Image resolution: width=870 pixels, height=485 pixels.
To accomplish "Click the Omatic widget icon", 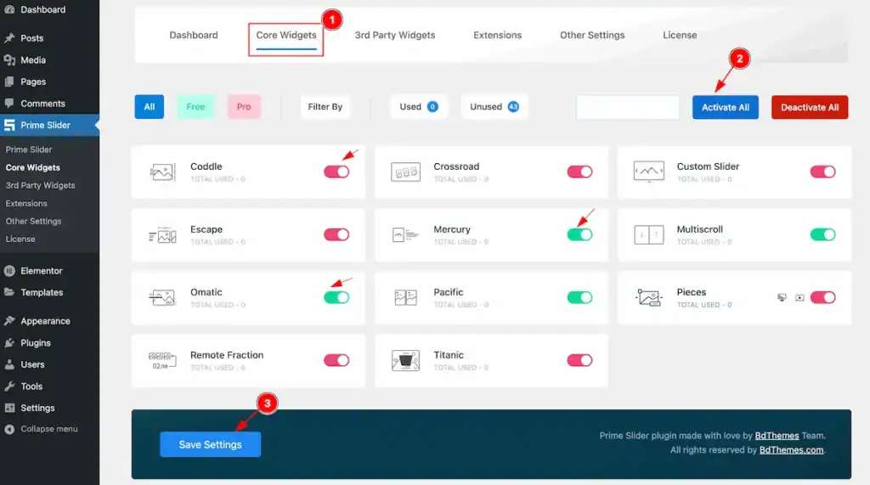I will [x=162, y=297].
